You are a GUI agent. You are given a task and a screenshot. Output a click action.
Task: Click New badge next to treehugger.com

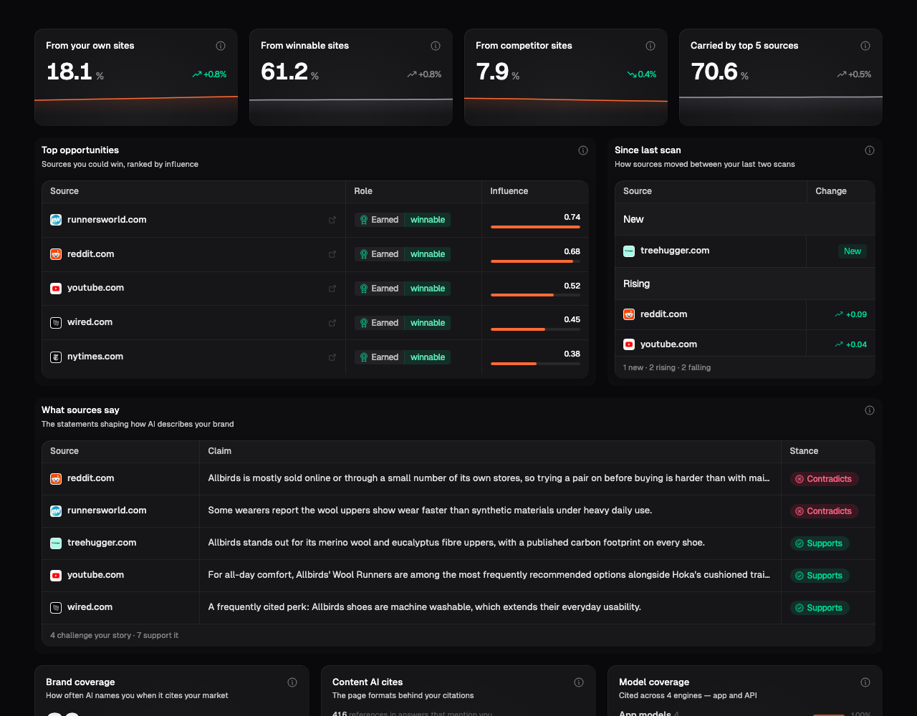click(853, 251)
